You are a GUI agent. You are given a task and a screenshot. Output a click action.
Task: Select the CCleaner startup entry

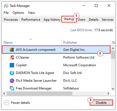point(56,57)
